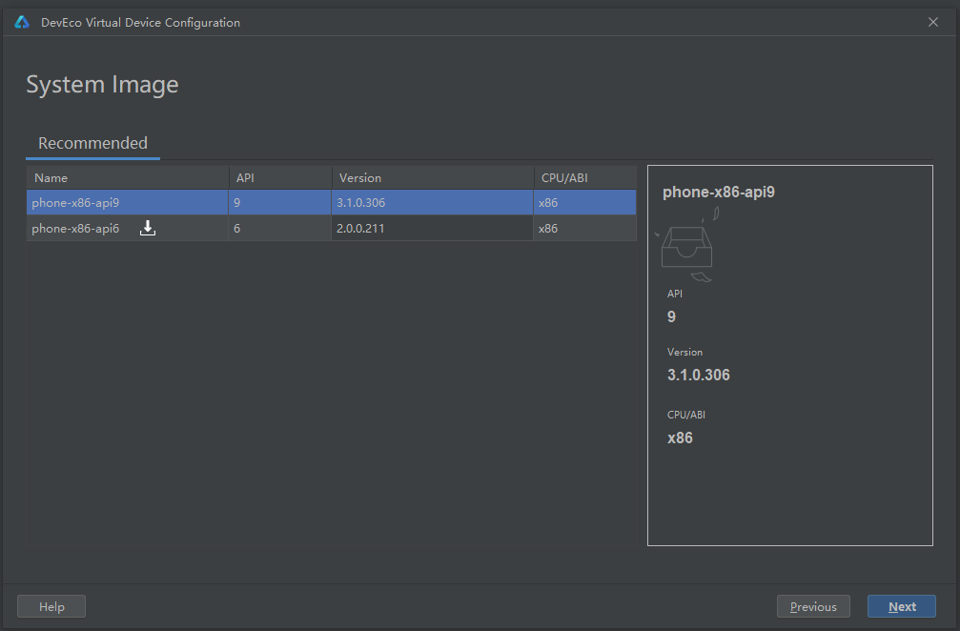Image resolution: width=960 pixels, height=631 pixels.
Task: Click the phone-x86-api9 title in details panel
Action: pos(718,192)
